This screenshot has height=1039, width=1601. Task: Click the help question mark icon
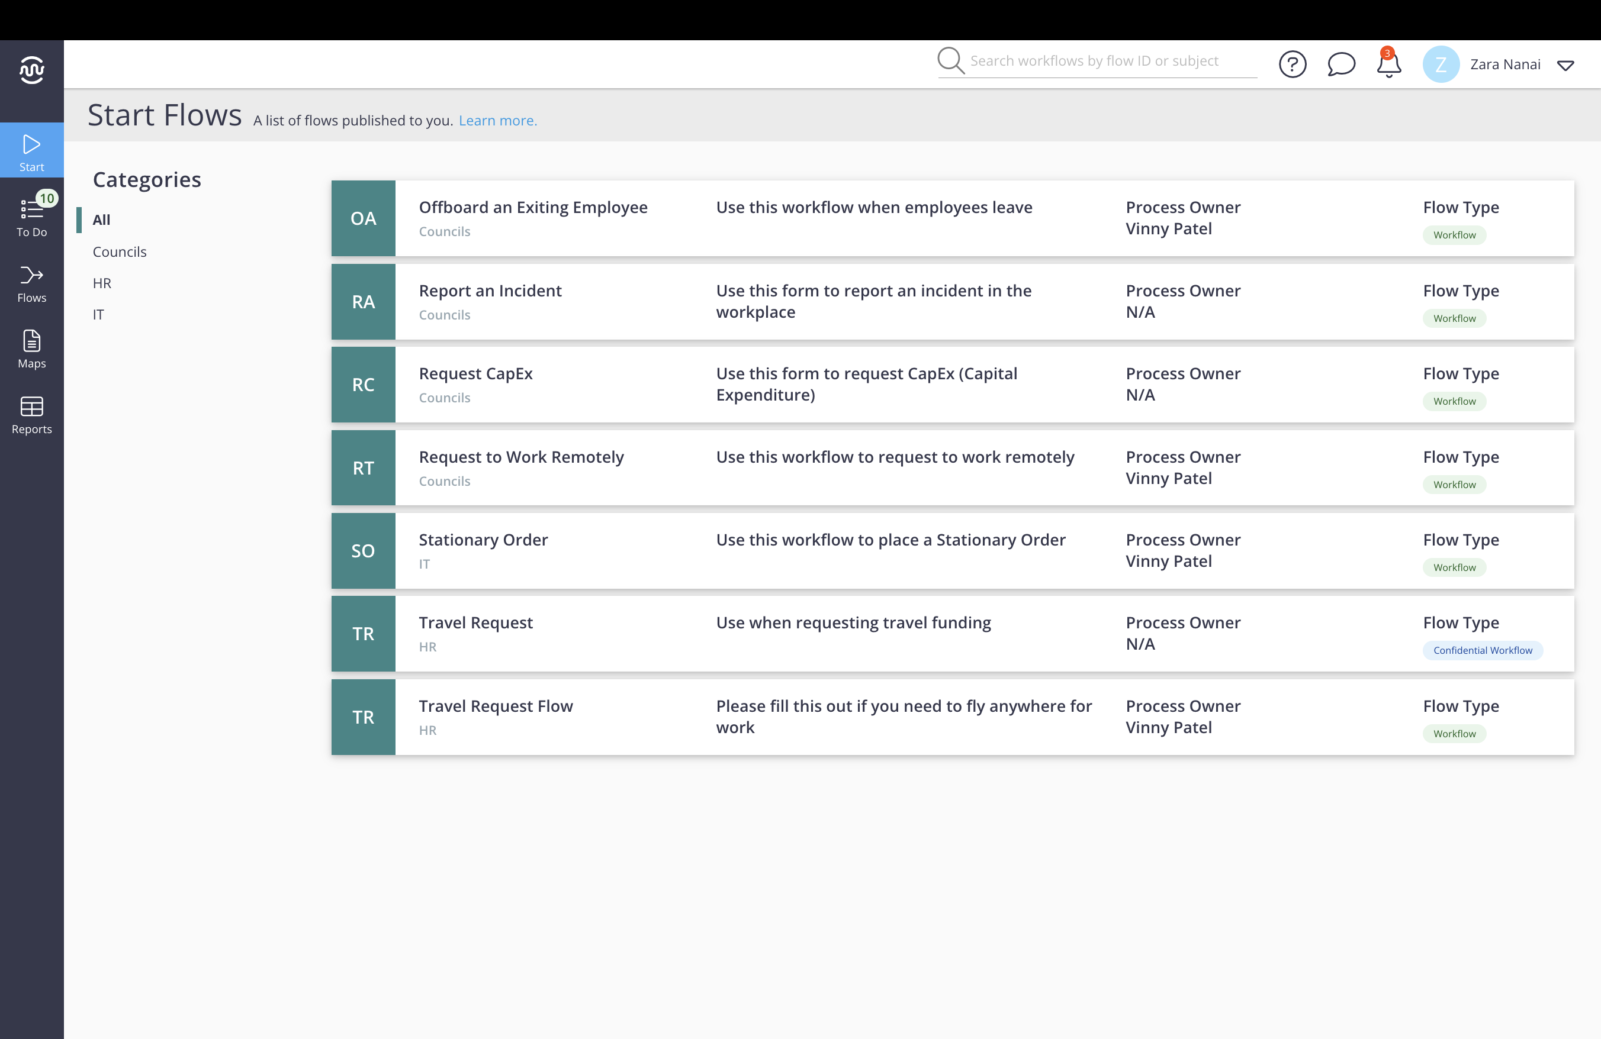pos(1291,64)
